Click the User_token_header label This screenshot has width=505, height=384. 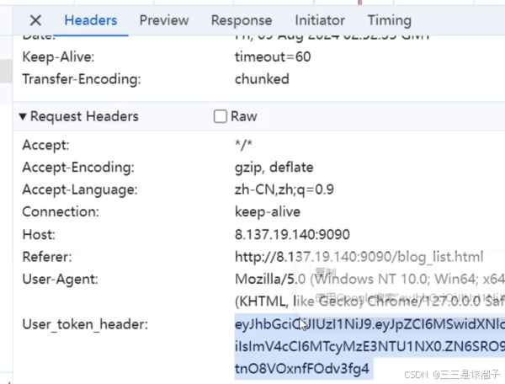point(84,323)
